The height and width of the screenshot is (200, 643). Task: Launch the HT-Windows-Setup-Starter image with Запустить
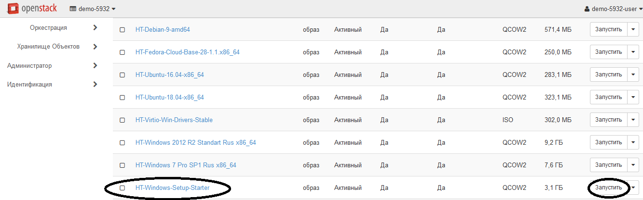(x=608, y=187)
